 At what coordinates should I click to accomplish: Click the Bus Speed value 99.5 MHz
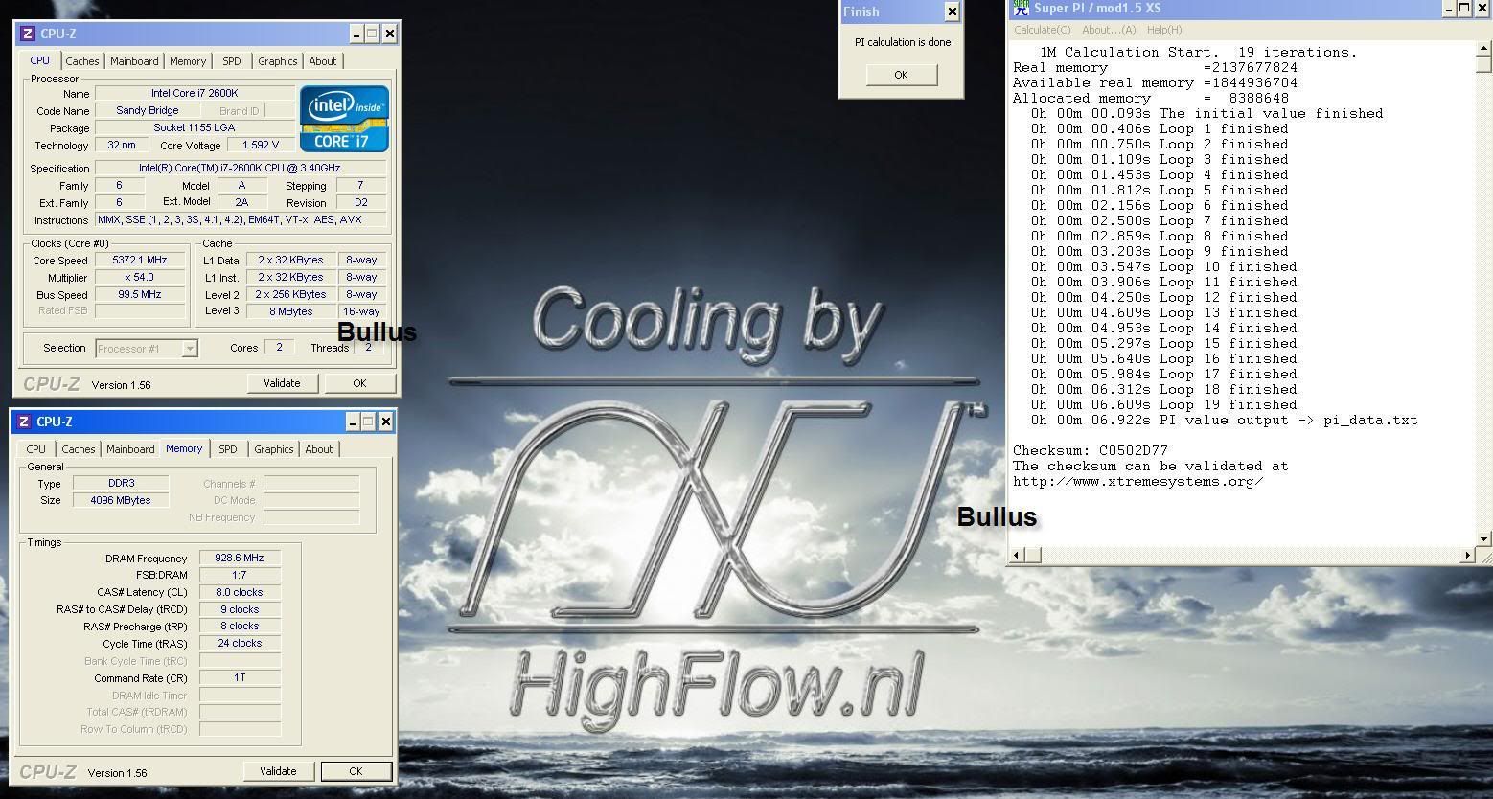click(140, 295)
